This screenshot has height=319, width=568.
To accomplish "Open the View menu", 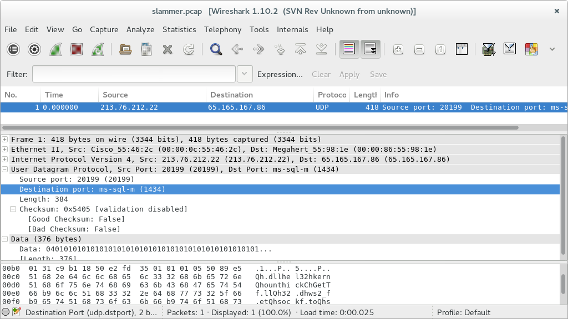I will (55, 30).
